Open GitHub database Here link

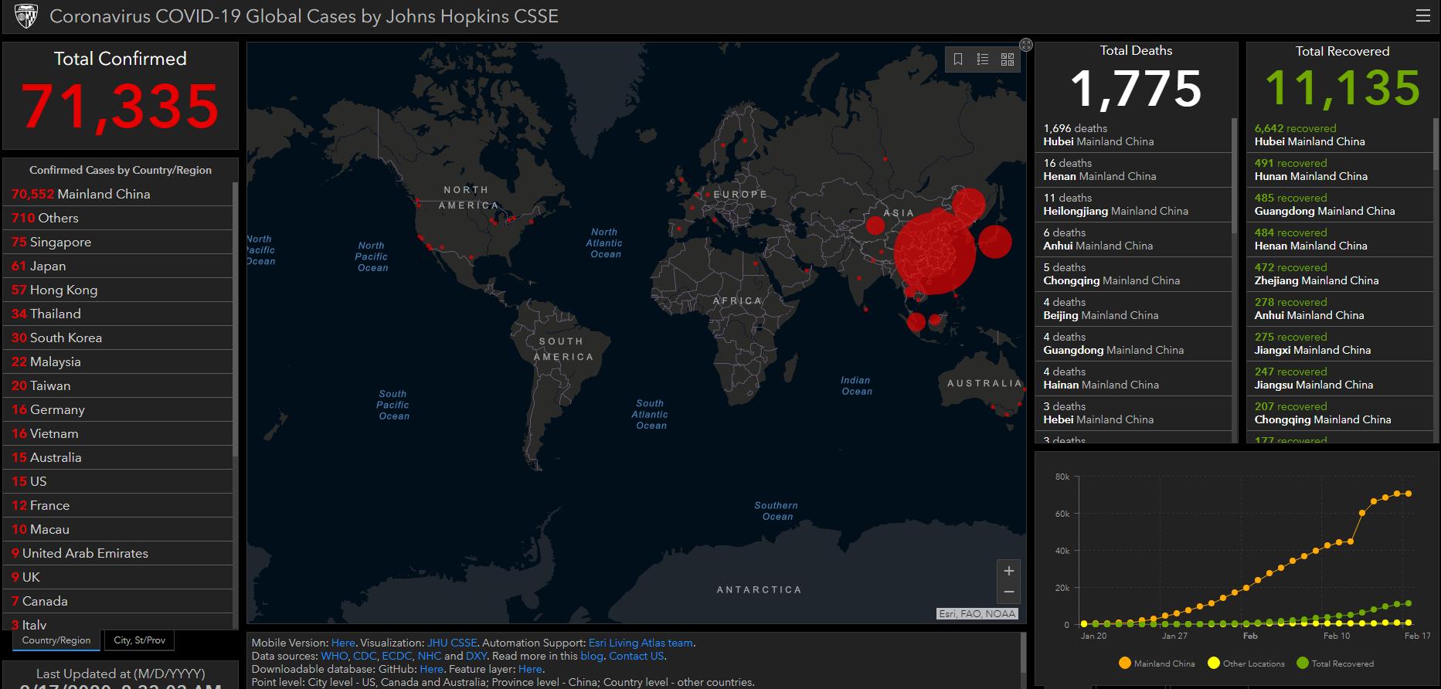pos(431,669)
